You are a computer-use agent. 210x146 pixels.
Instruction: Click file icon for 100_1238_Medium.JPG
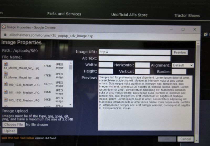point(6,84)
